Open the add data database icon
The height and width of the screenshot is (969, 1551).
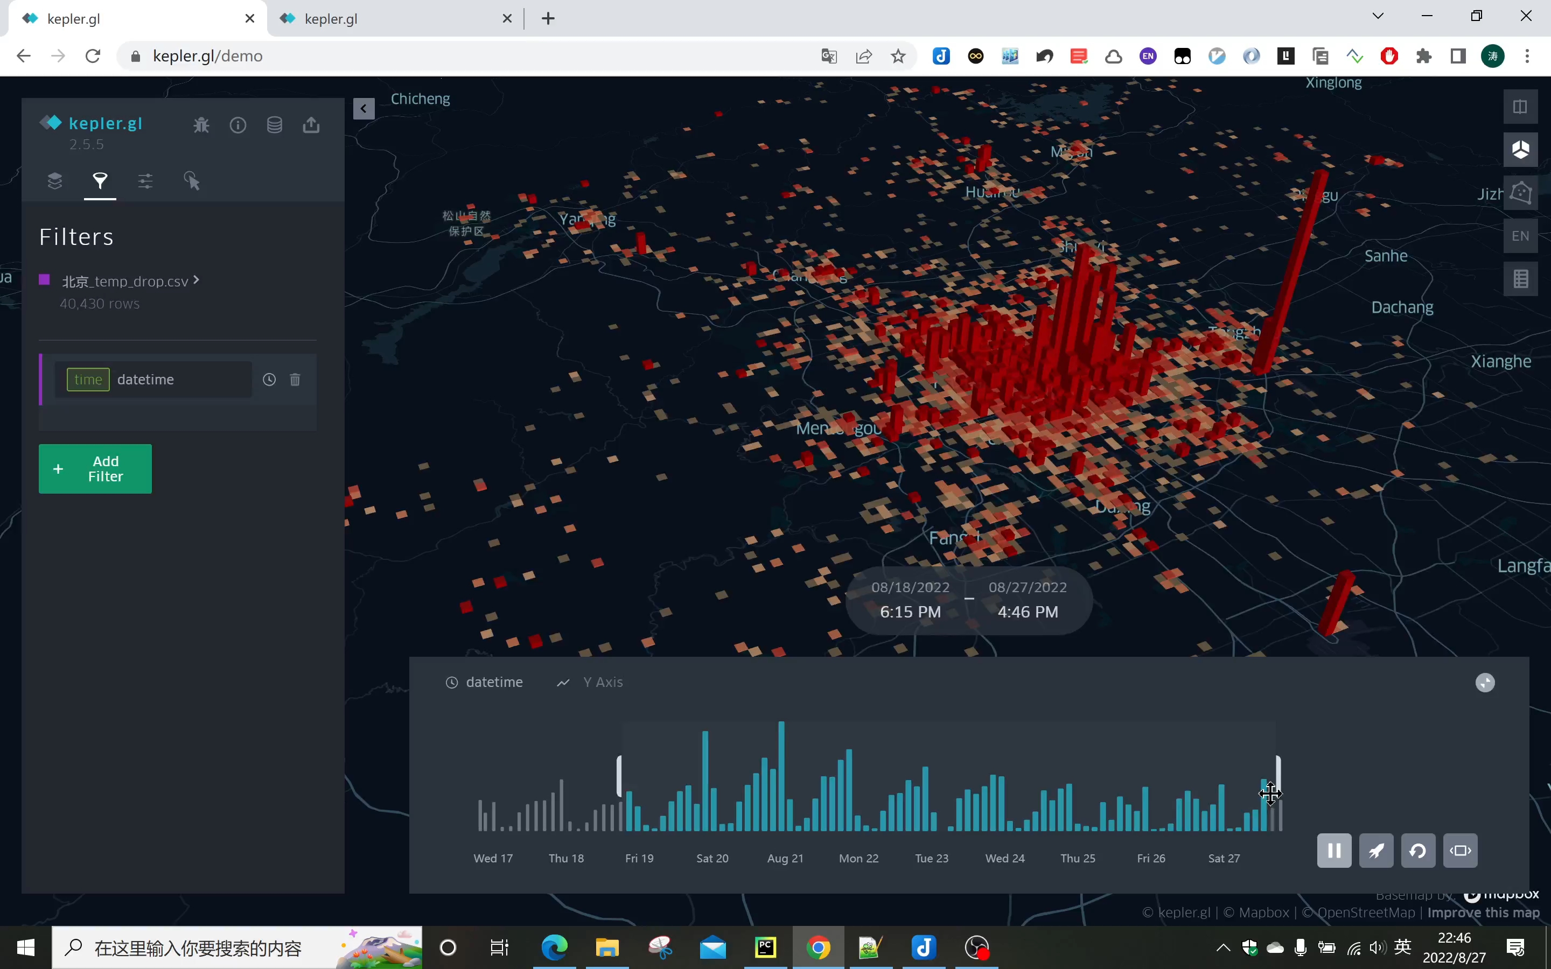click(274, 125)
